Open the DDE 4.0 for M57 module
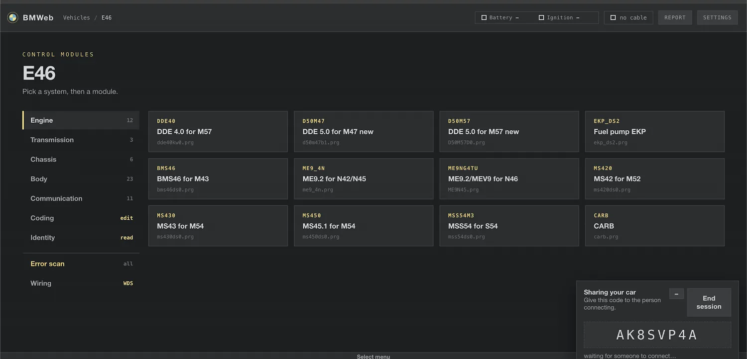 tap(218, 131)
